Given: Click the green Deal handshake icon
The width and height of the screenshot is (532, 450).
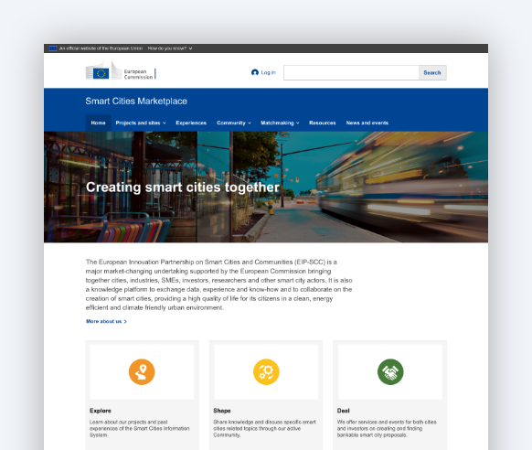Looking at the screenshot, I should pyautogui.click(x=390, y=372).
